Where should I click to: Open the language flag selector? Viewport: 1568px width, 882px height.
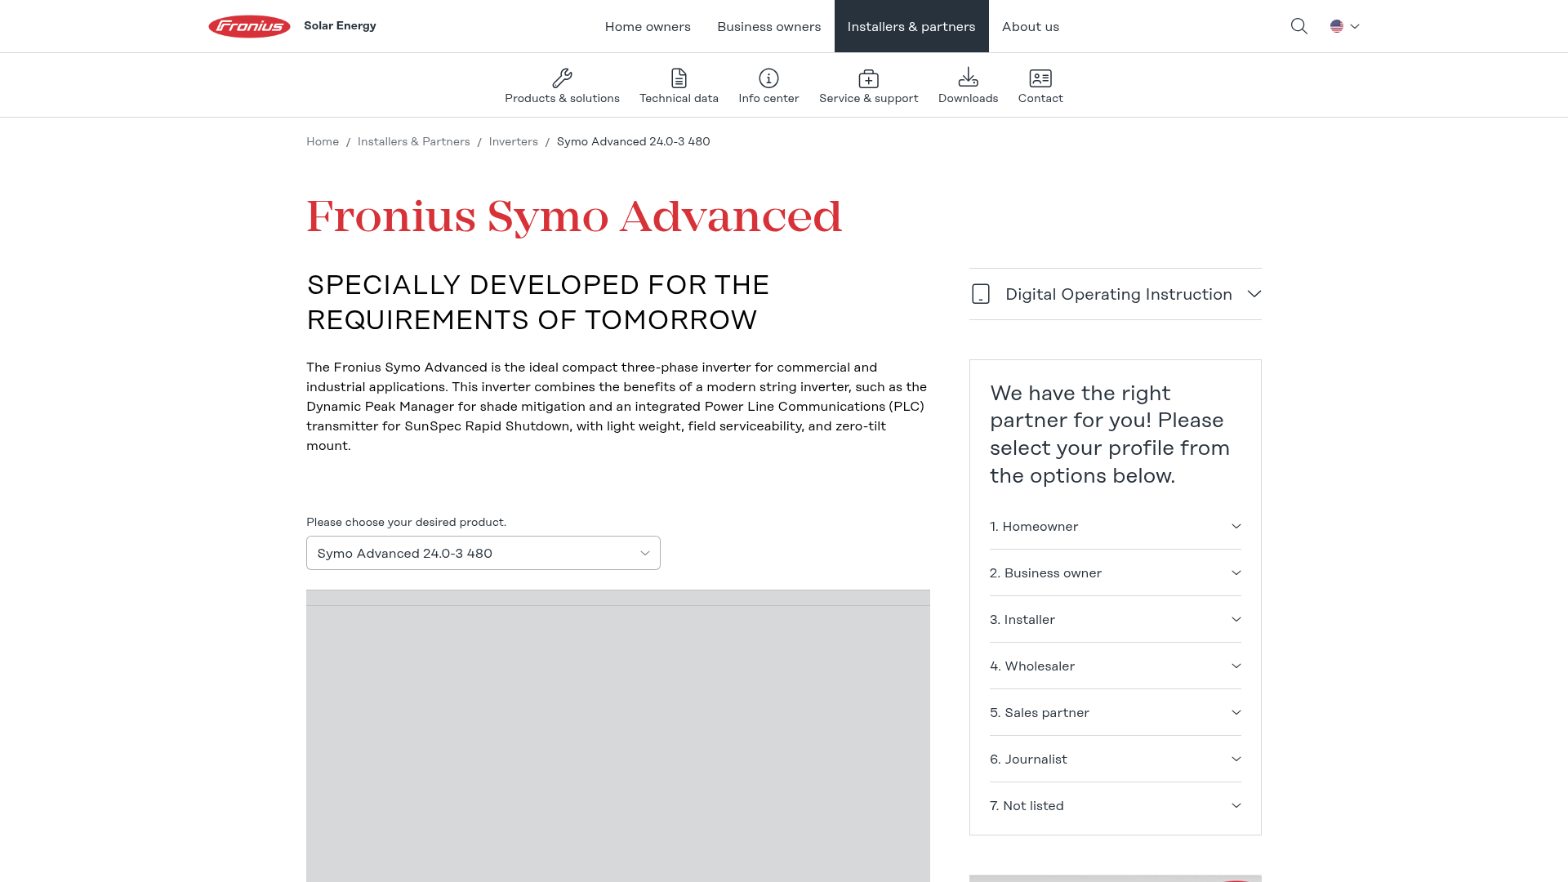pyautogui.click(x=1344, y=26)
